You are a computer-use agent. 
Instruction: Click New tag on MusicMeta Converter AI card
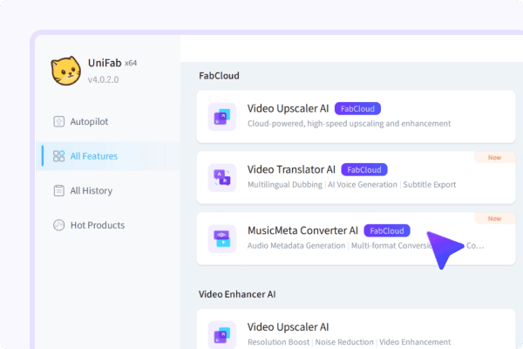tap(494, 218)
